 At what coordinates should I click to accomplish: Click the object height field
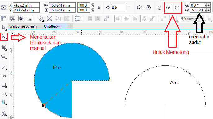(62, 10)
